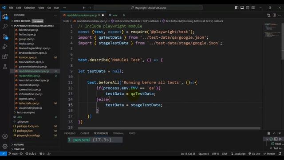Open locators.spec.js file
This screenshot has width=284, height=160.
click(x=28, y=57)
